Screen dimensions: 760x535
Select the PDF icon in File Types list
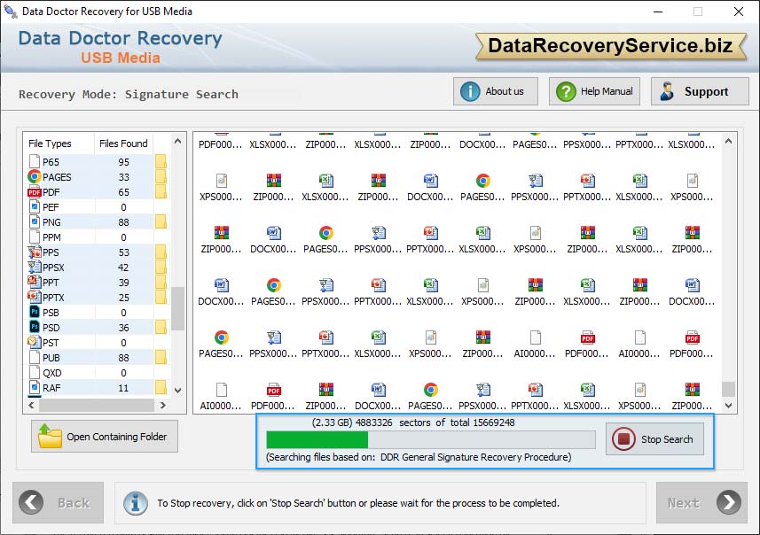click(x=35, y=192)
